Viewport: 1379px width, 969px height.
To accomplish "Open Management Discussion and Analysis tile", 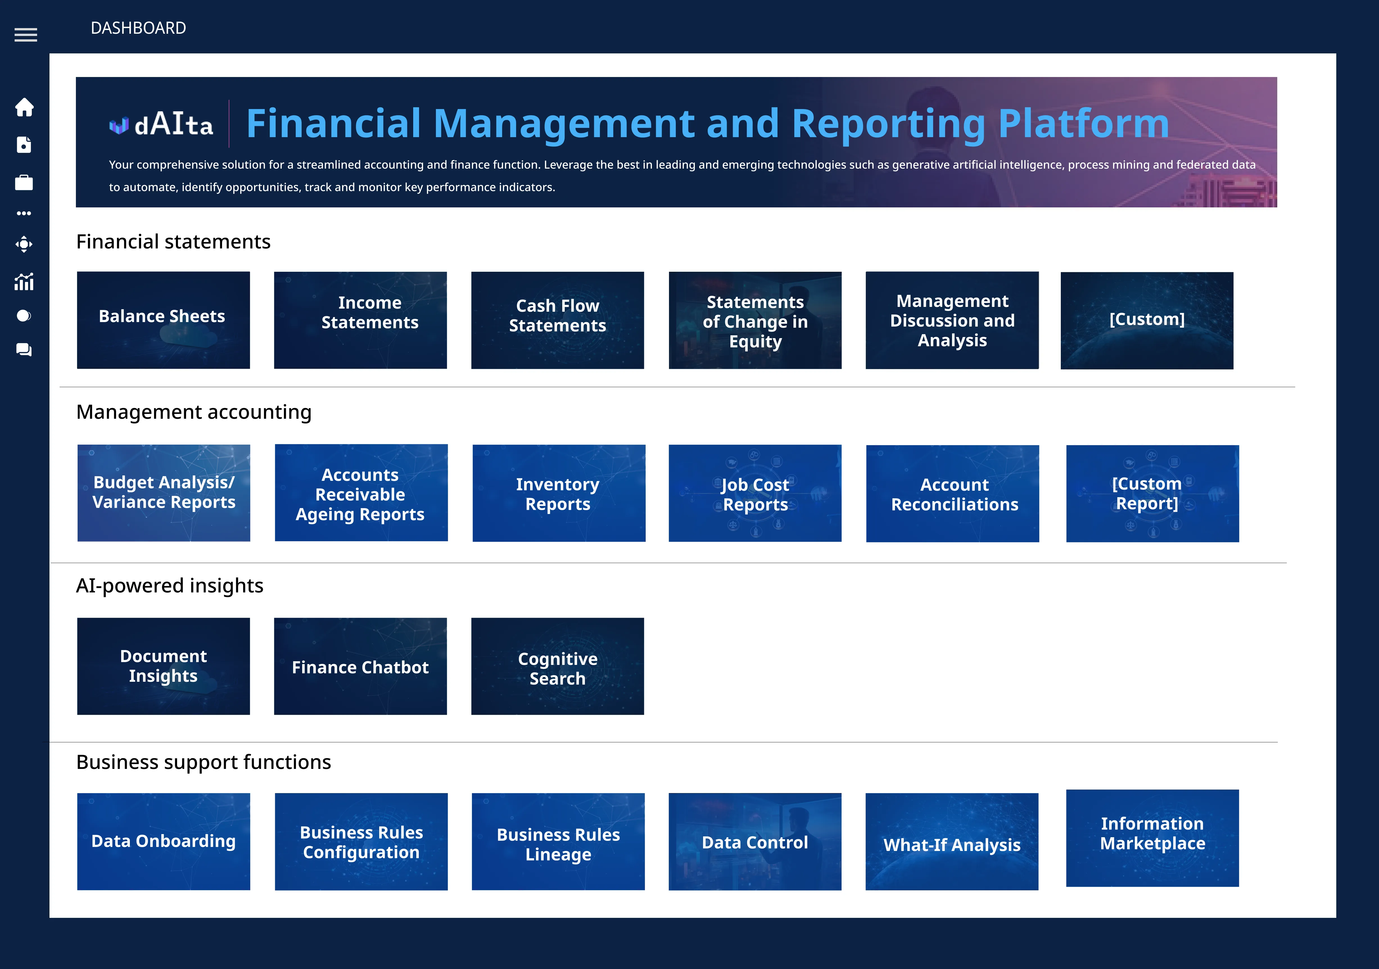I will 952,320.
